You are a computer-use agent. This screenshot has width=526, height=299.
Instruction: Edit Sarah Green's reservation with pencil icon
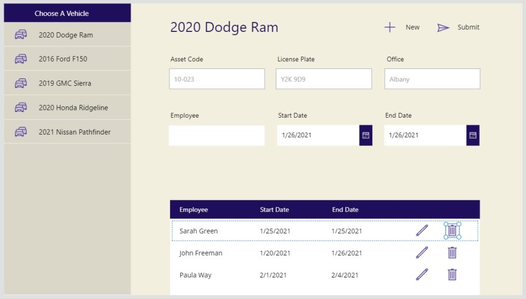tap(422, 231)
